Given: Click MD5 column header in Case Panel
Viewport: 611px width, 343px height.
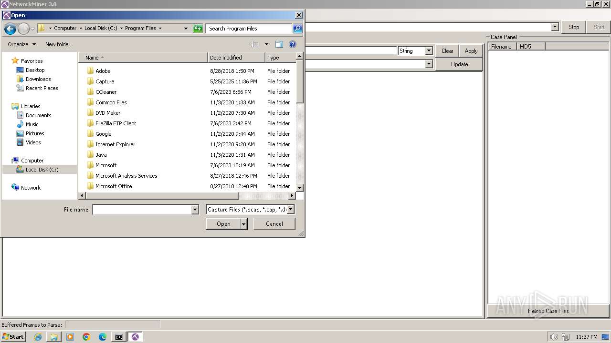Looking at the screenshot, I should click(531, 47).
